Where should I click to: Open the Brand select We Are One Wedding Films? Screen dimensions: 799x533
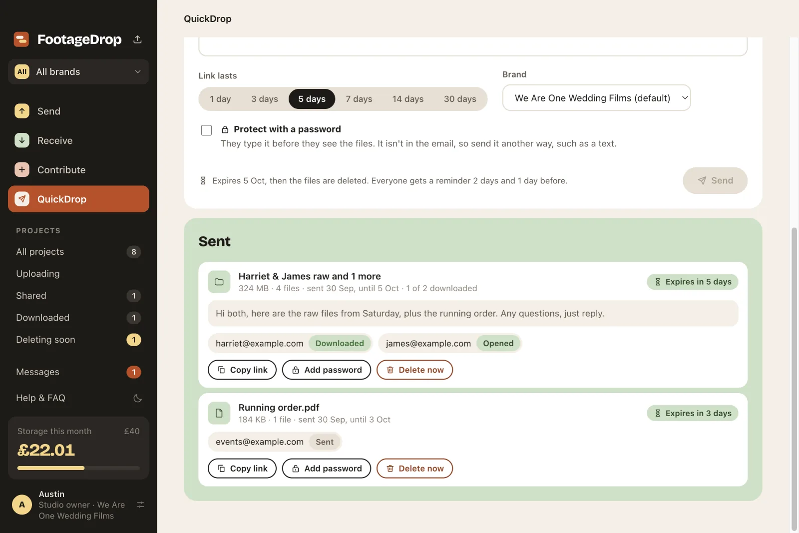(x=596, y=98)
